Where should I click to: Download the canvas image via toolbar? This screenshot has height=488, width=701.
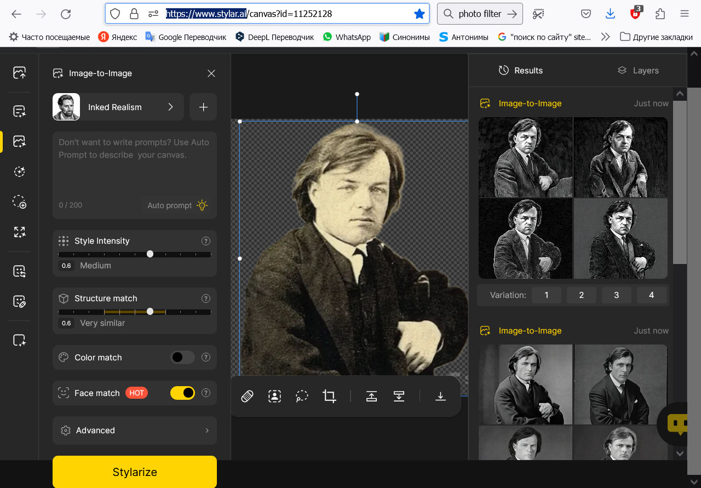tap(440, 396)
